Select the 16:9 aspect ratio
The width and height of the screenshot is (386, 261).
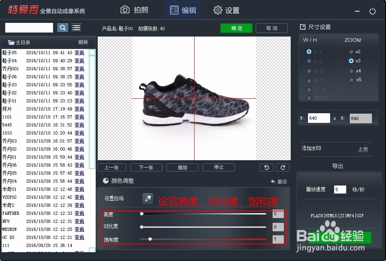(309, 81)
